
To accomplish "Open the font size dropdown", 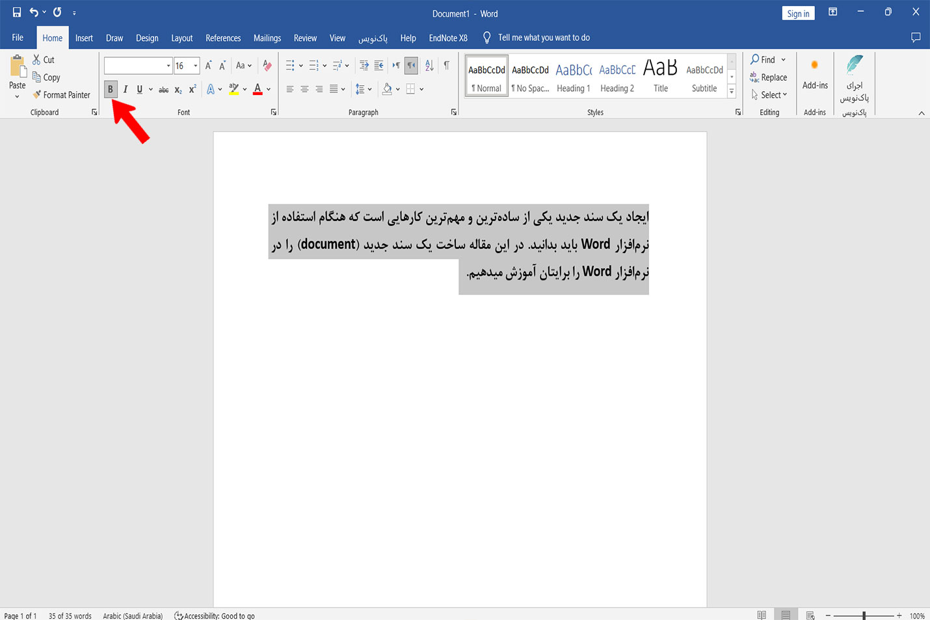I will pyautogui.click(x=195, y=66).
